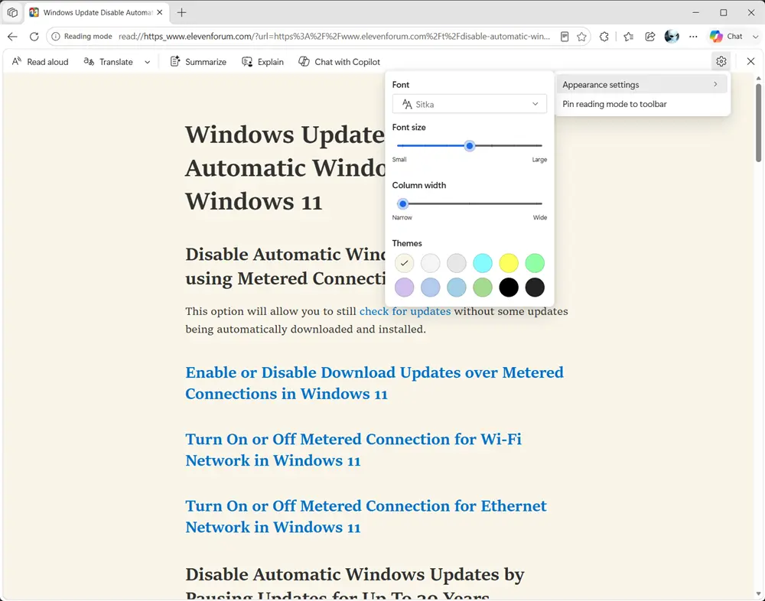Screen dimensions: 765x601
Task: Click the scrollbar down arrow
Action: click(x=758, y=593)
